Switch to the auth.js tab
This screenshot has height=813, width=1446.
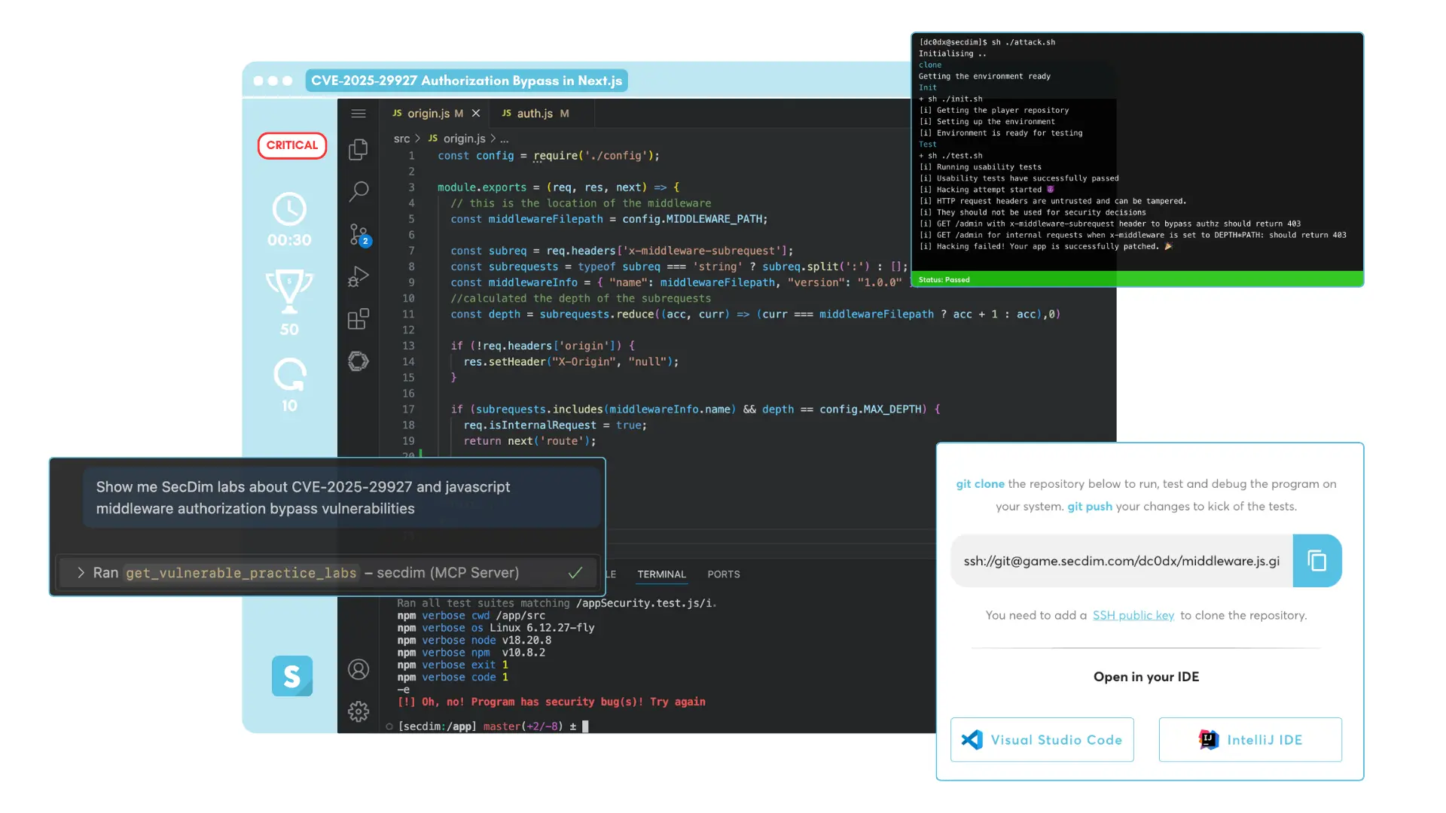pyautogui.click(x=535, y=113)
